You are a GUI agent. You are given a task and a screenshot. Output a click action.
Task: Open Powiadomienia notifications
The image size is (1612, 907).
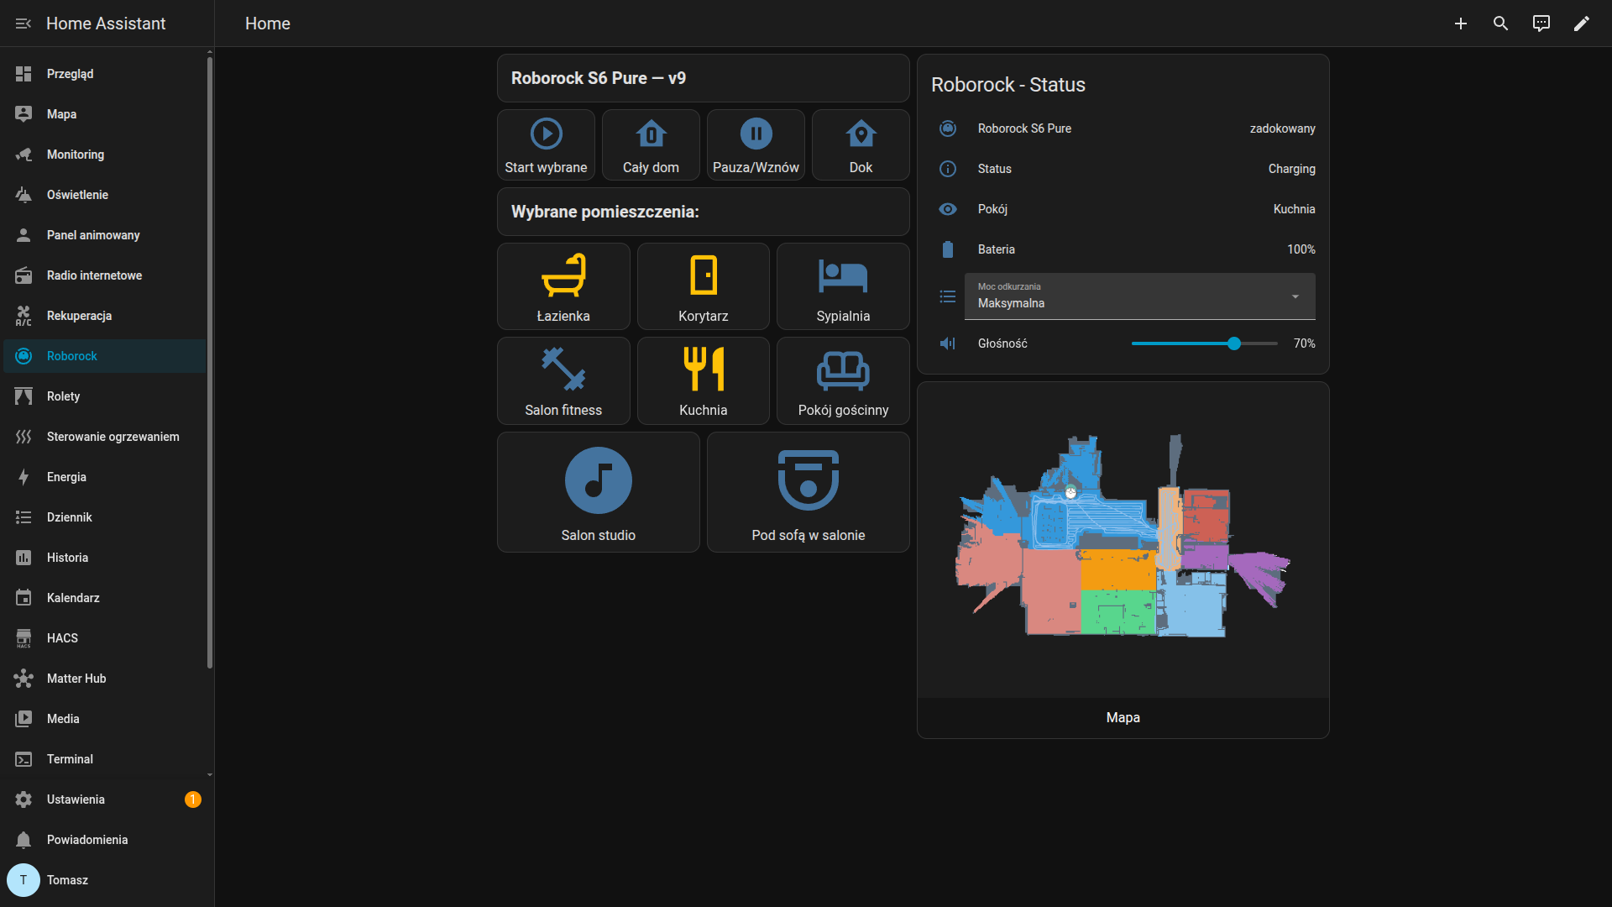pos(104,840)
